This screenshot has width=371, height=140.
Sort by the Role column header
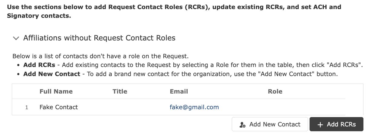[x=275, y=91]
